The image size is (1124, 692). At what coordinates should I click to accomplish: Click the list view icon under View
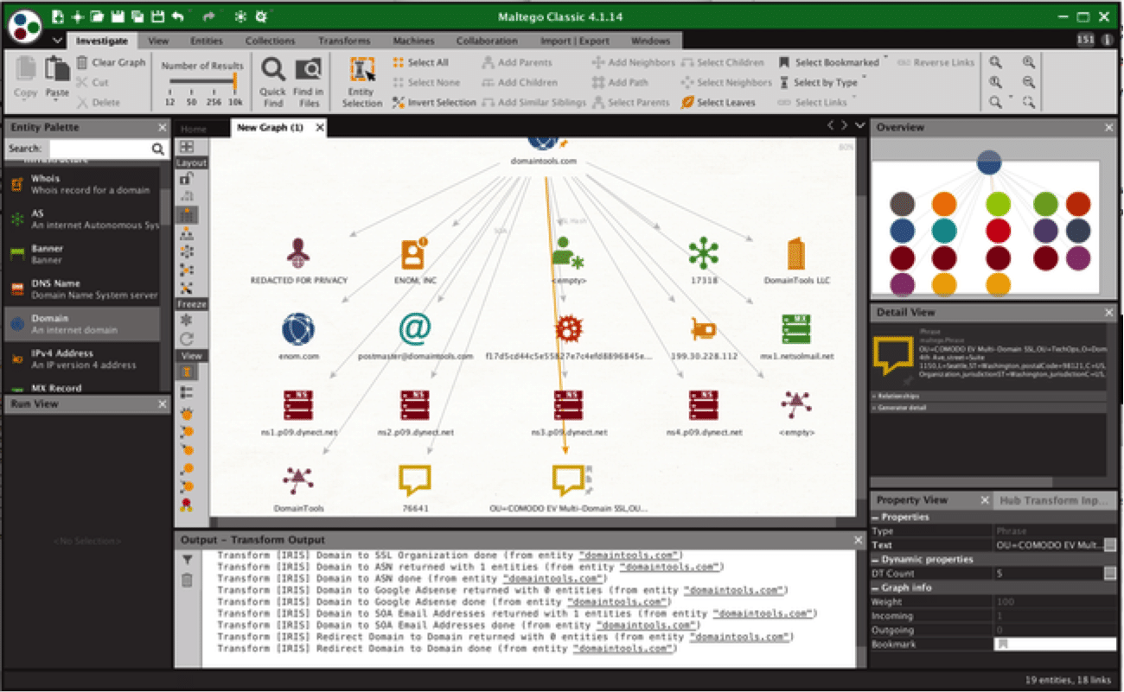click(186, 392)
